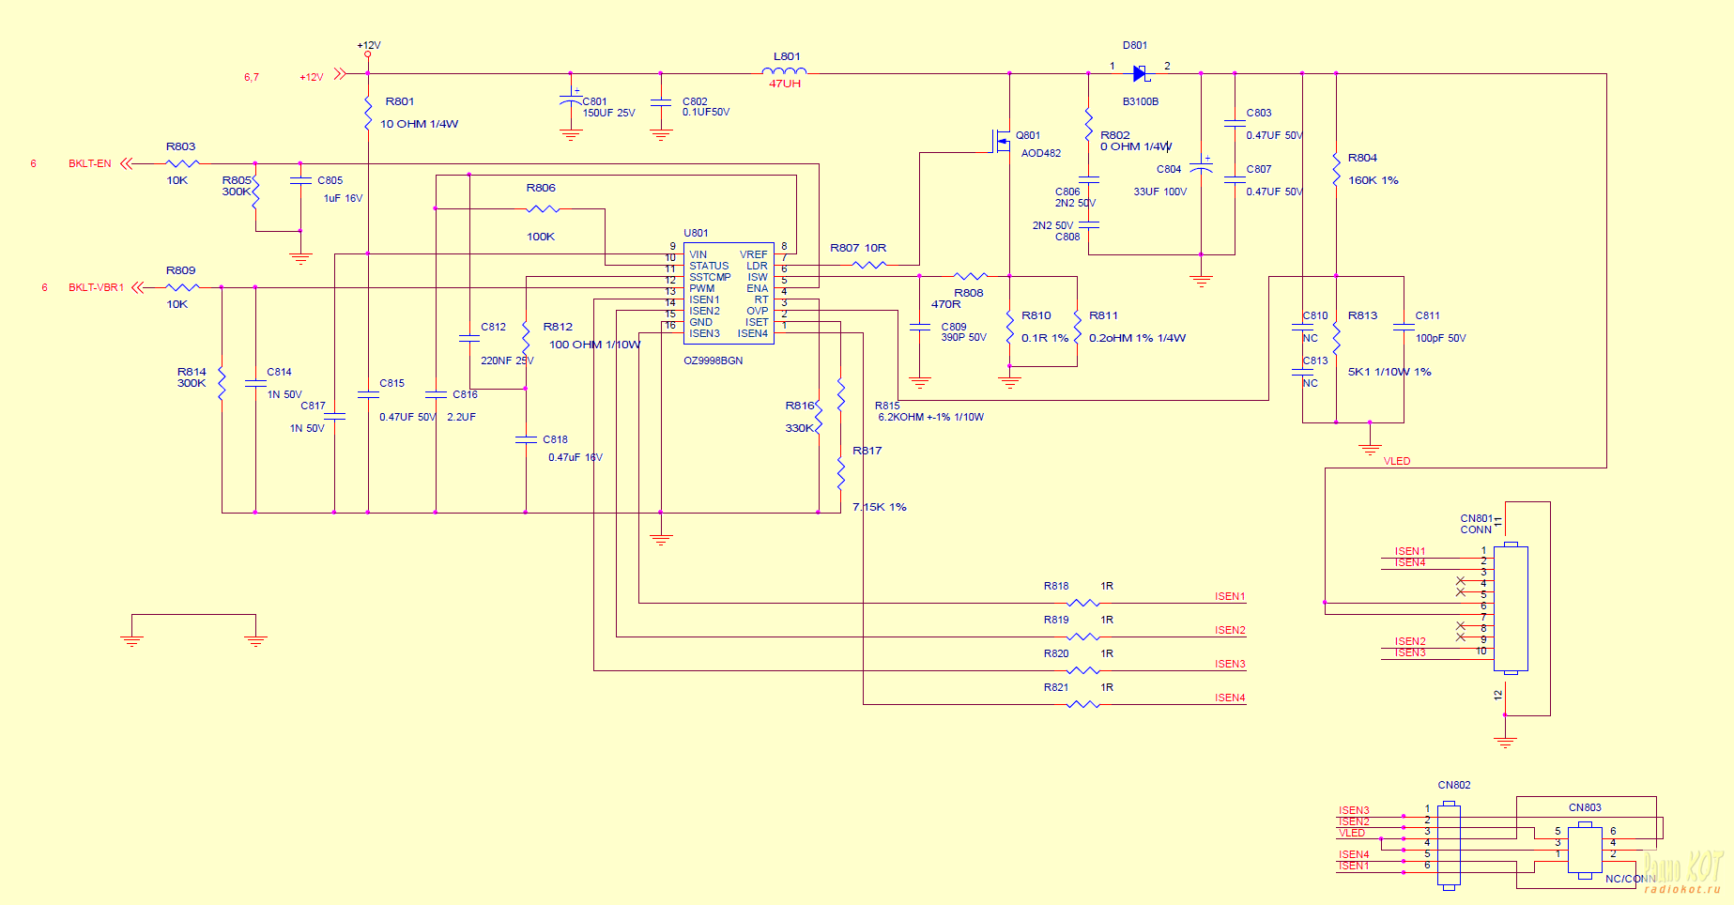This screenshot has width=1734, height=905.
Task: Select the '220NF 25V' value of C812
Action: pyautogui.click(x=507, y=360)
